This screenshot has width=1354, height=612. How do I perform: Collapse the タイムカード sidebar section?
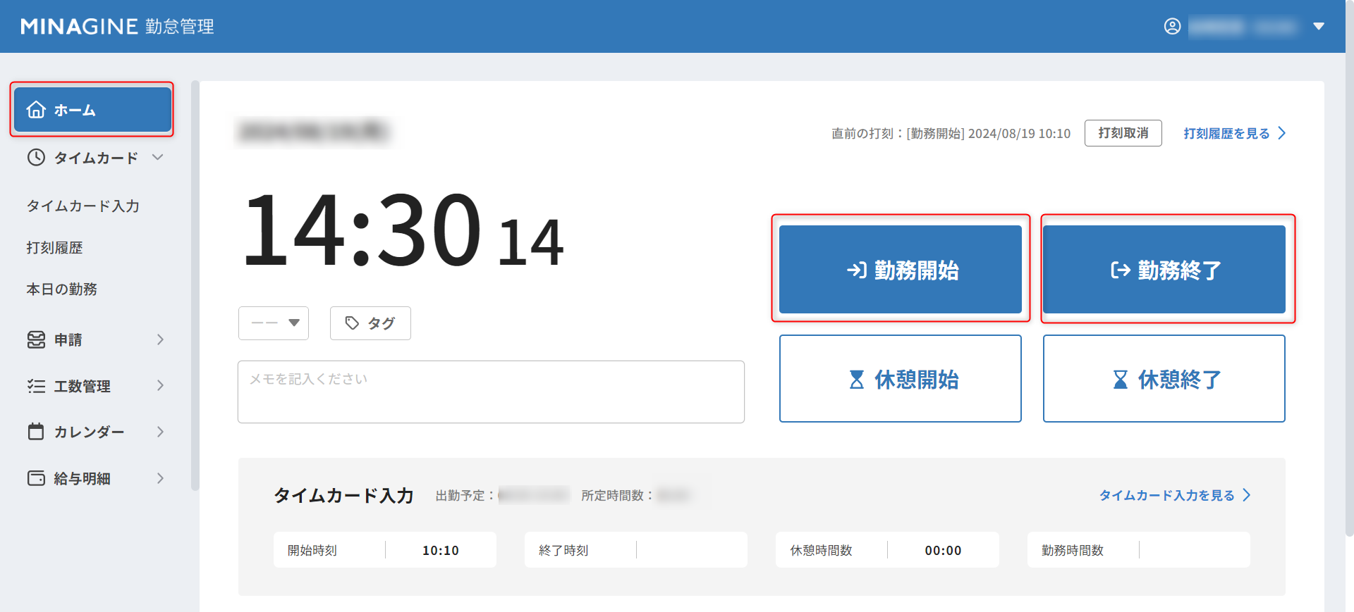tap(158, 158)
